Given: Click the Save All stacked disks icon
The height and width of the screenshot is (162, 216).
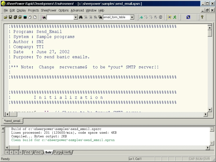Looking at the screenshot, I should (15, 17).
